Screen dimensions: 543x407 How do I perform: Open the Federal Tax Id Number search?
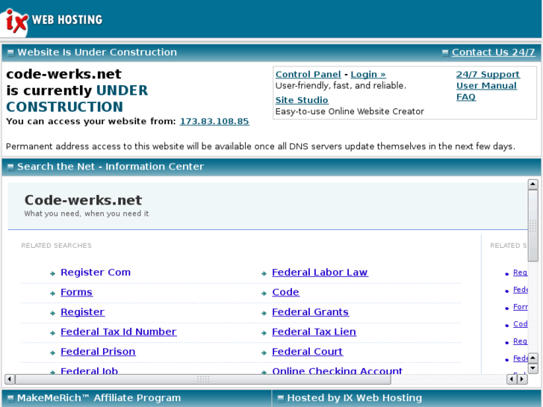pos(119,332)
